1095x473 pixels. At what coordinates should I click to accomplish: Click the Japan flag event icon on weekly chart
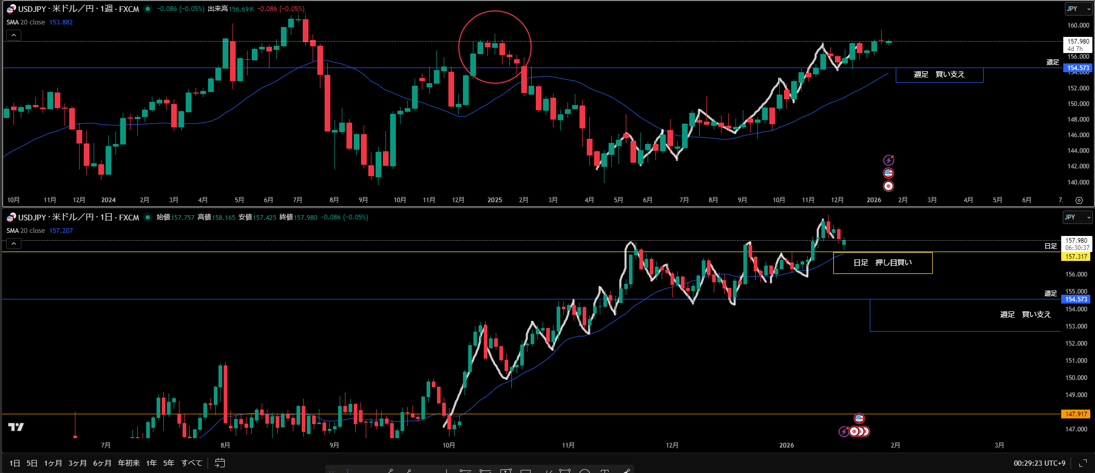coord(888,186)
